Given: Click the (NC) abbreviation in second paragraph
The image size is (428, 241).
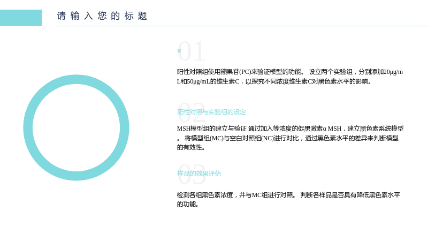Looking at the screenshot, I should click(x=267, y=138).
